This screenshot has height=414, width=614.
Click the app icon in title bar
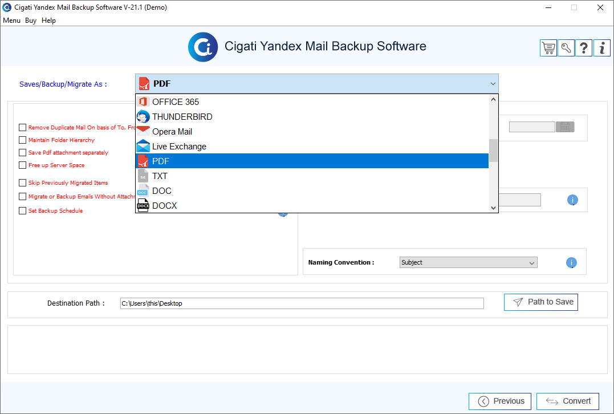pyautogui.click(x=7, y=7)
